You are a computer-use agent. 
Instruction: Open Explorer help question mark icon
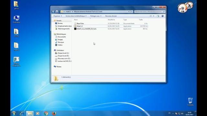(x=162, y=16)
